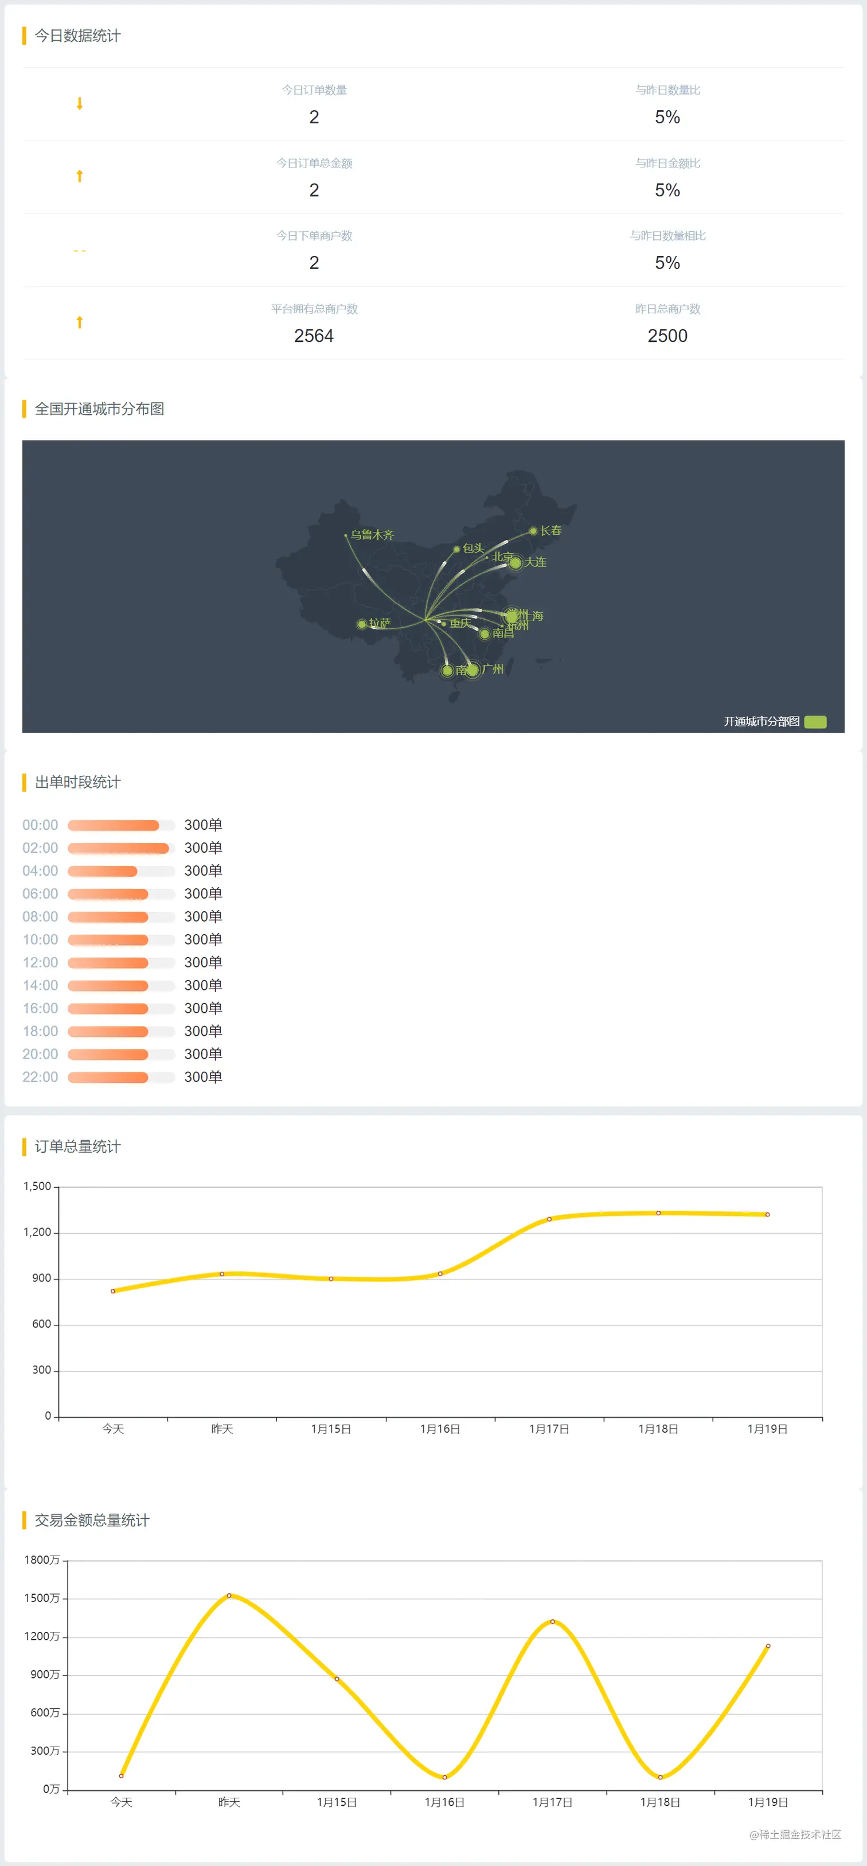Viewport: 867px width, 1866px height.
Task: Click 今天 data point on 交易金额总量统计 chart
Action: point(121,1775)
